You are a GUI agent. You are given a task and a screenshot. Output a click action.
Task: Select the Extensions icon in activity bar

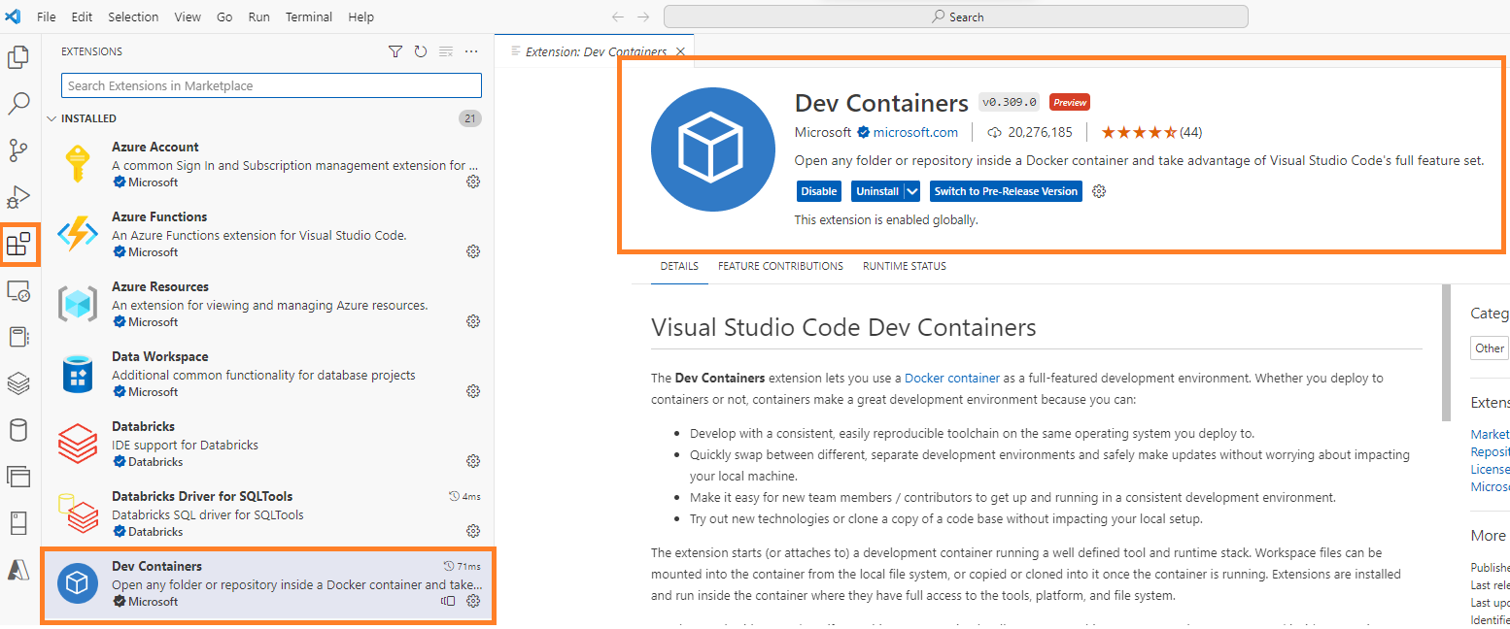[18, 244]
